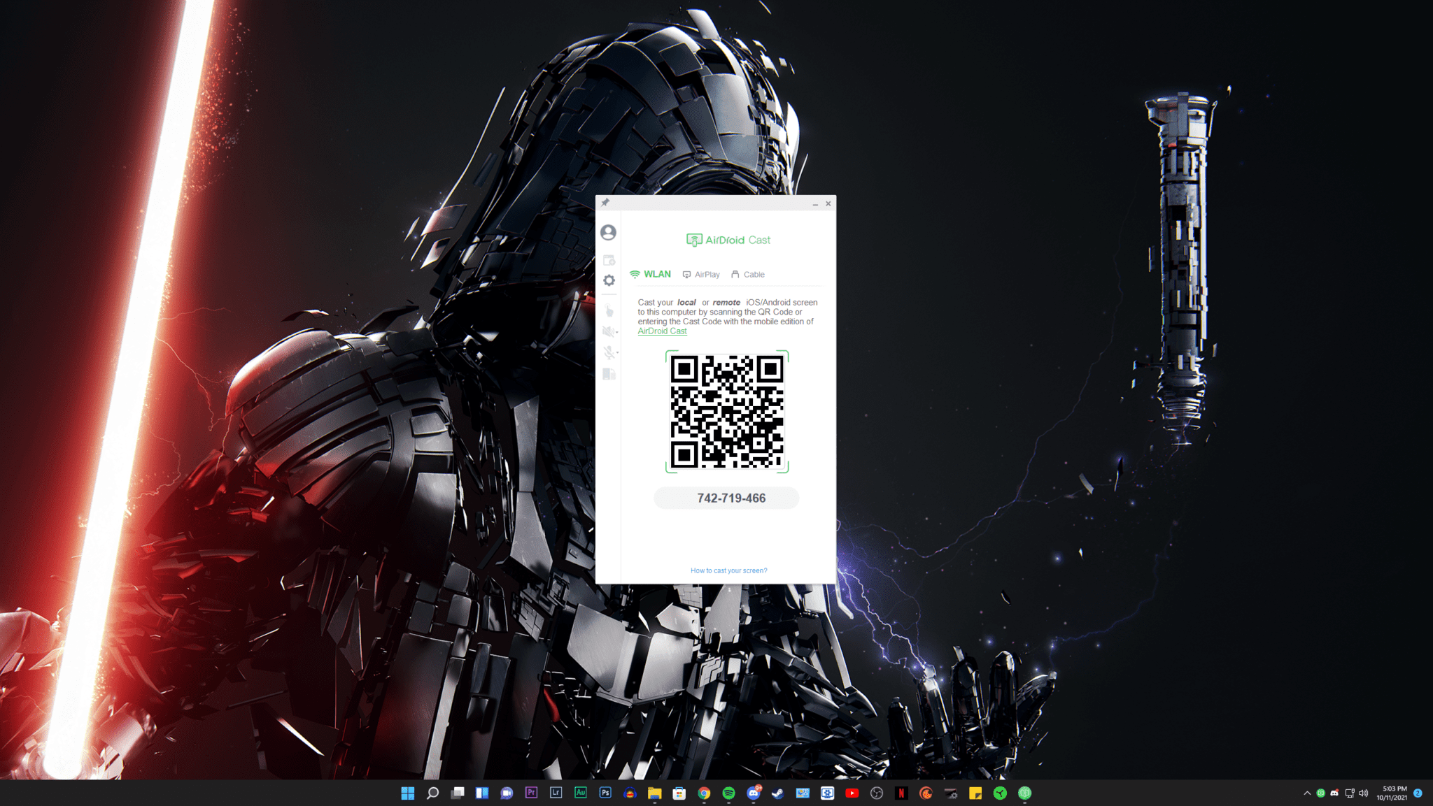Viewport: 1433px width, 806px height.
Task: Unmute the microphone in the sidebar
Action: [608, 352]
